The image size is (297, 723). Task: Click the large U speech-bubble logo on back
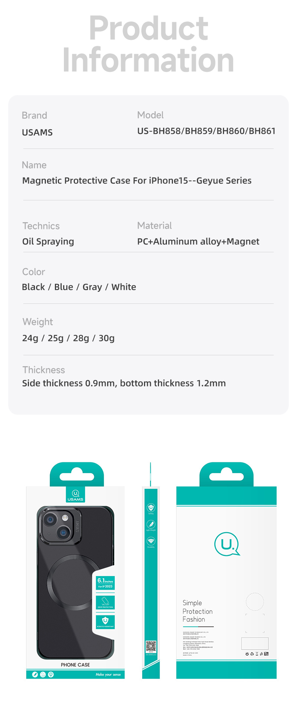[x=227, y=544]
